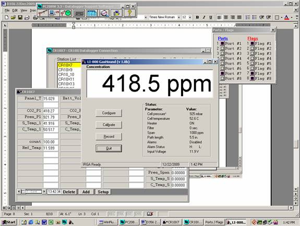Image resolution: width=300 pixels, height=226 pixels.
Task: Expand the Borders dropdown arrow
Action: (282, 17)
